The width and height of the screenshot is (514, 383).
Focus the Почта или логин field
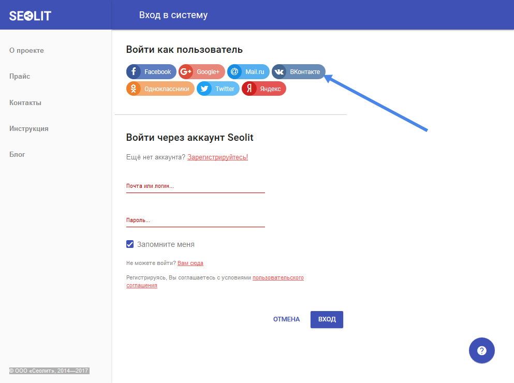(x=195, y=186)
